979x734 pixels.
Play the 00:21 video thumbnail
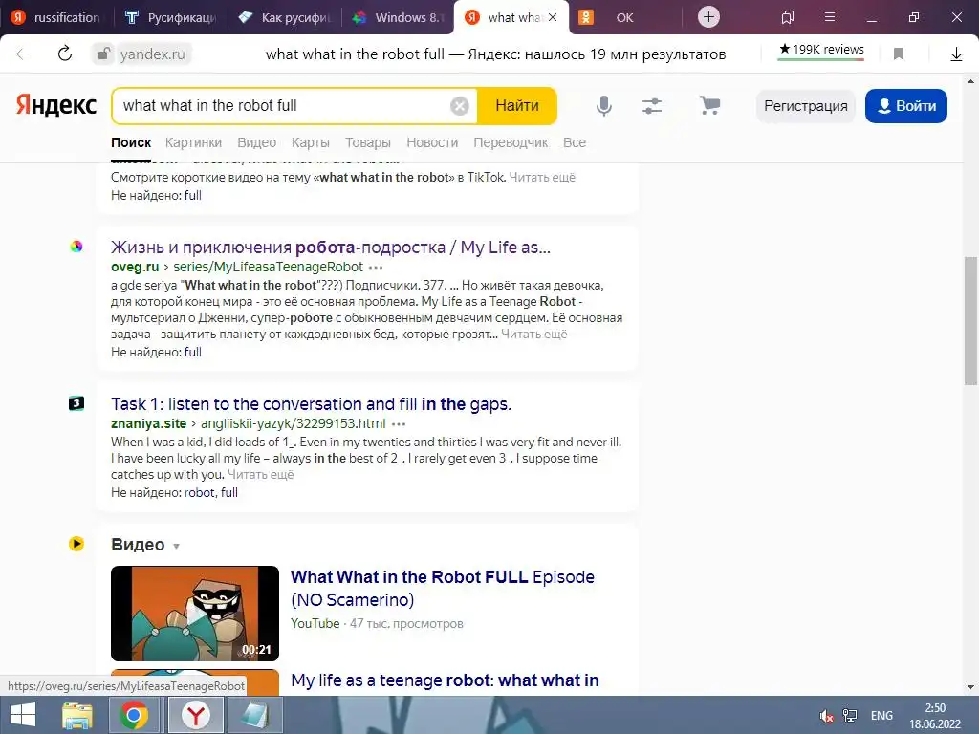[x=195, y=614]
